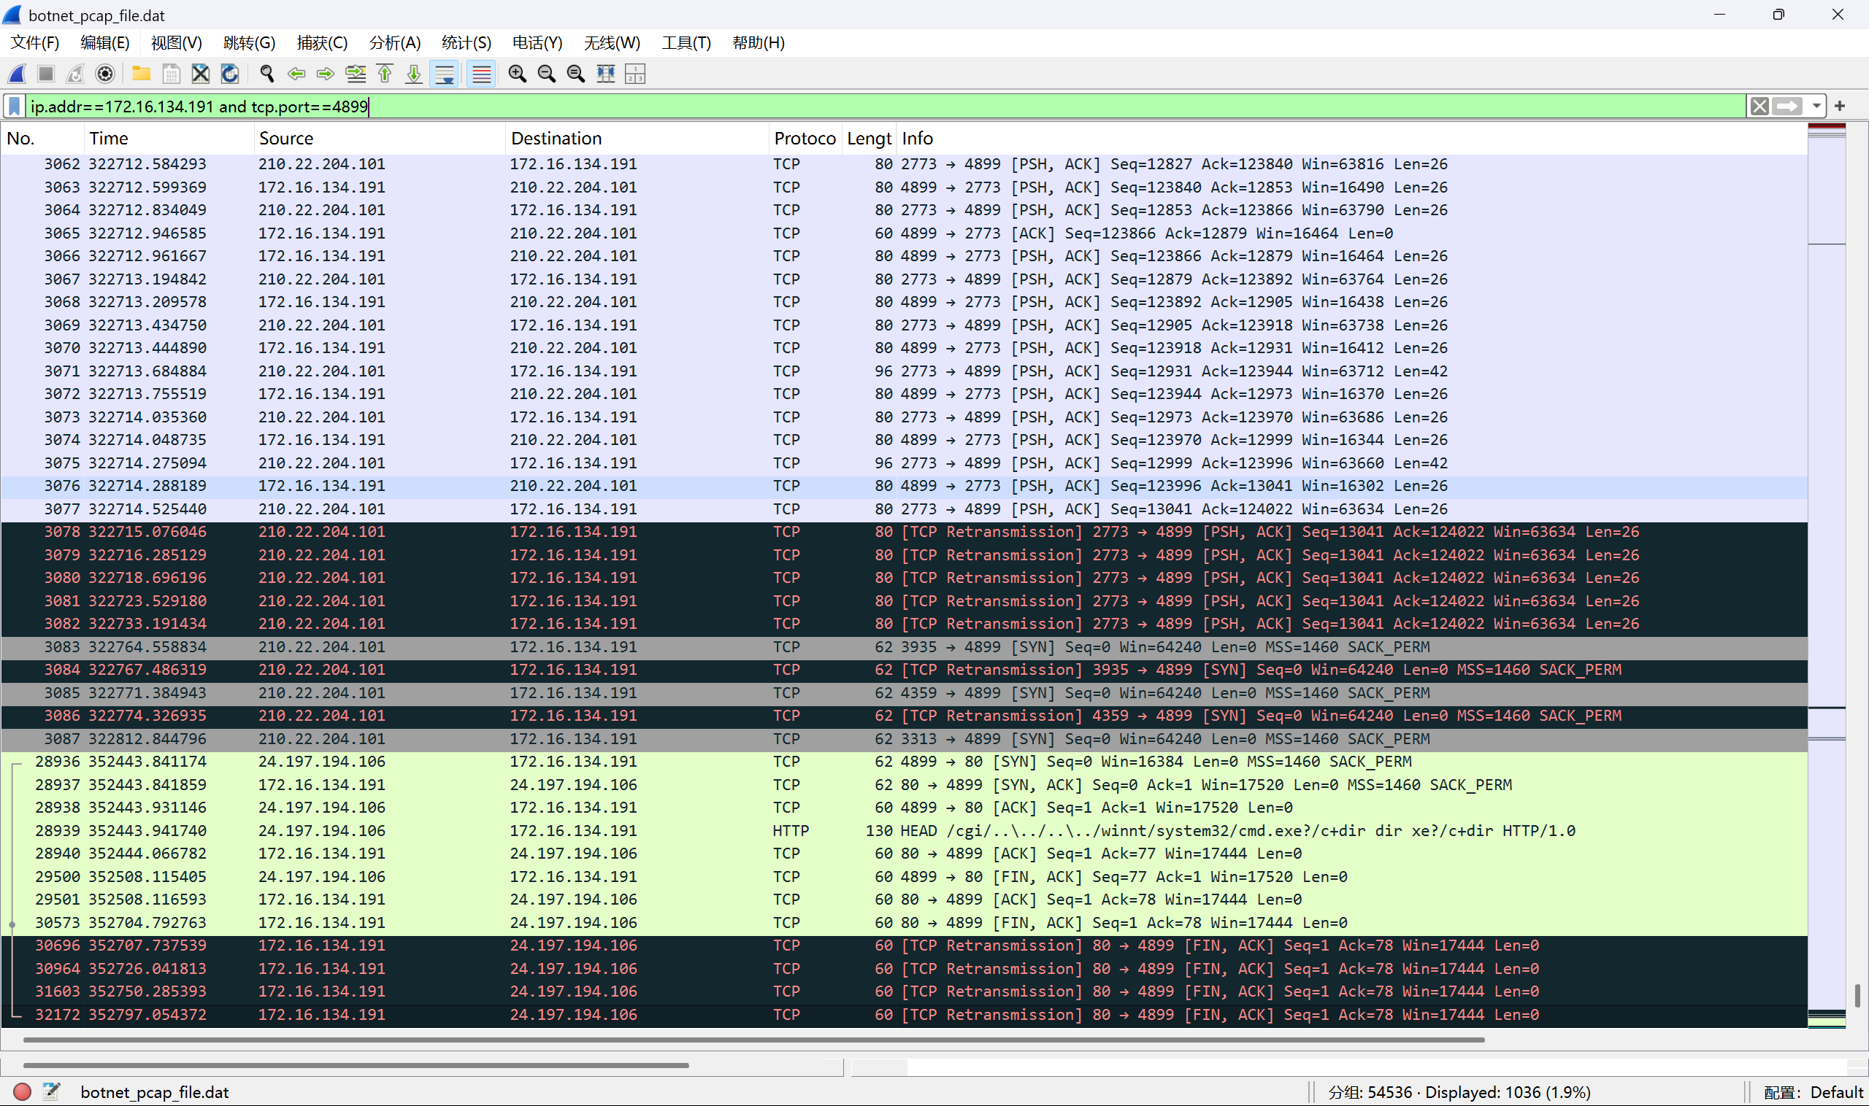
Task: Close the capture file with X icon
Action: 201,74
